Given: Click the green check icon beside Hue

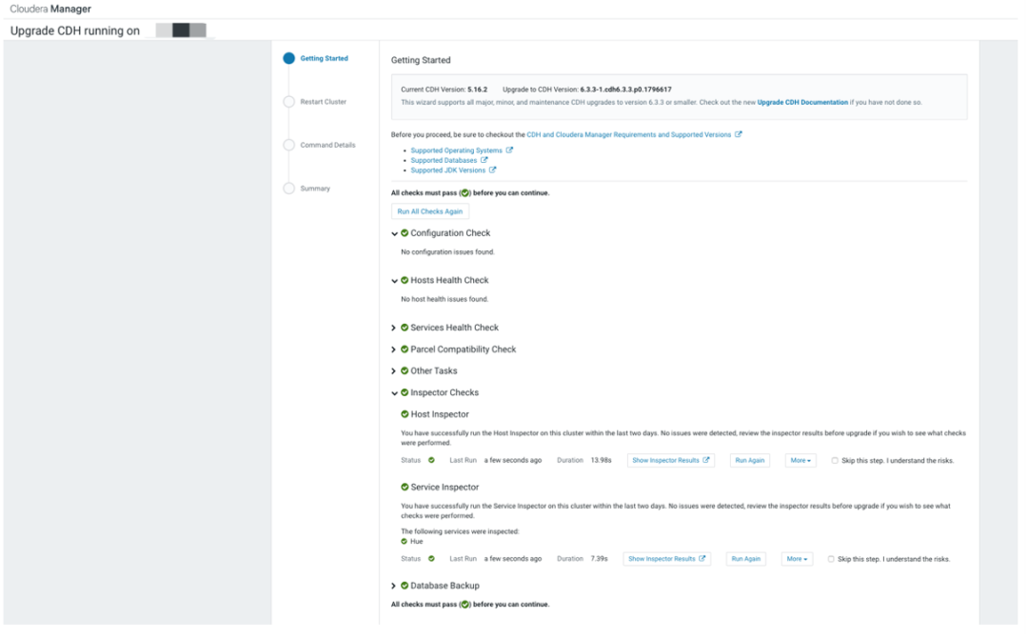Looking at the screenshot, I should pos(404,541).
